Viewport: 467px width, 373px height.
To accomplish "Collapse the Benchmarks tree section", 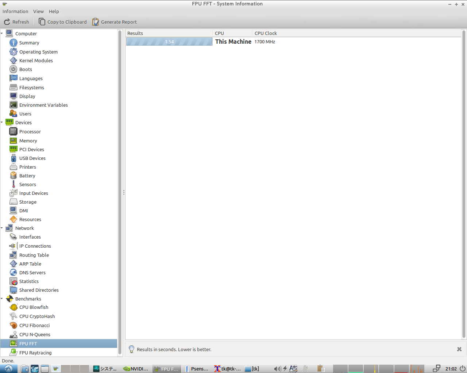I will pos(2,299).
